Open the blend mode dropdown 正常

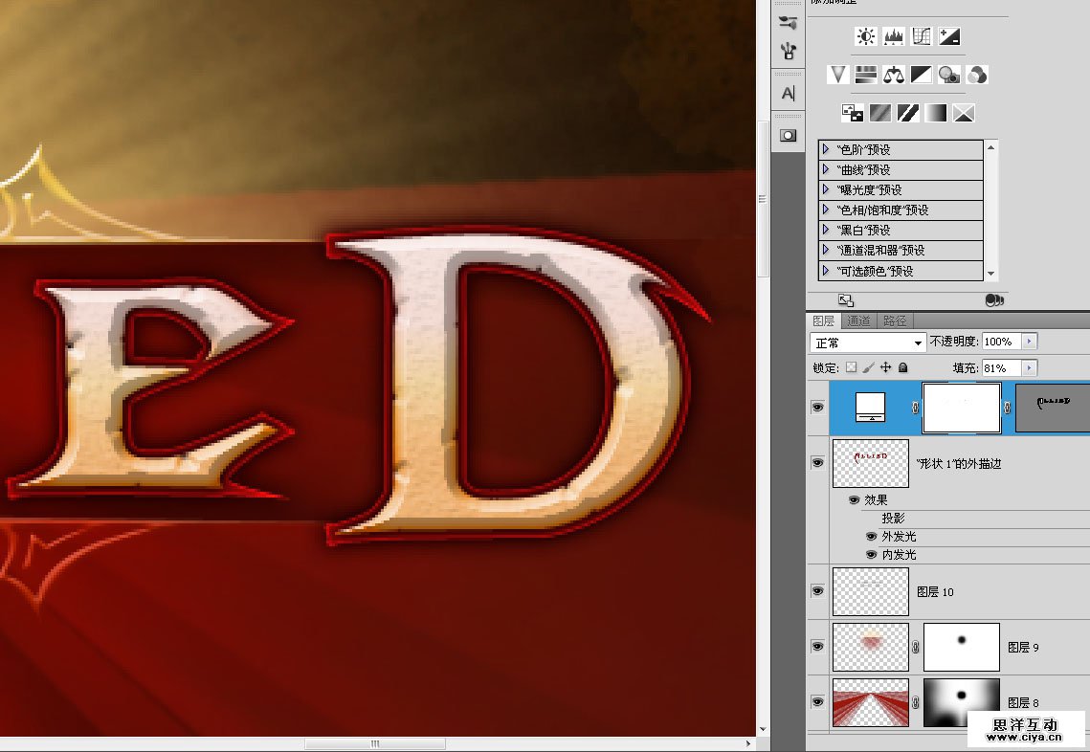pyautogui.click(x=867, y=343)
